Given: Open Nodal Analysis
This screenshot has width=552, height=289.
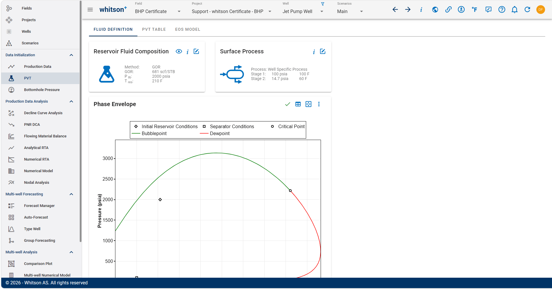Looking at the screenshot, I should click(x=40, y=183).
